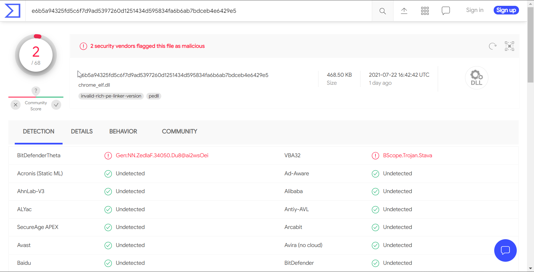Upvote the file as harmless with the checkmark
The image size is (534, 272).
click(56, 105)
